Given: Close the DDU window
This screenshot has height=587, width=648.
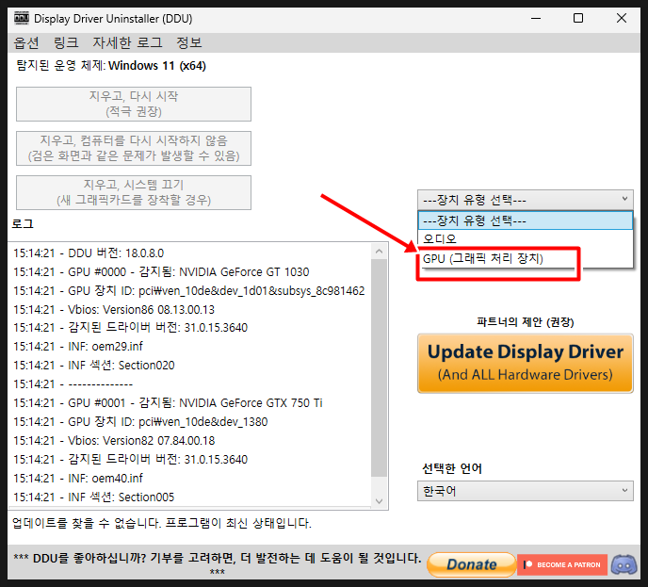Looking at the screenshot, I should (x=621, y=18).
